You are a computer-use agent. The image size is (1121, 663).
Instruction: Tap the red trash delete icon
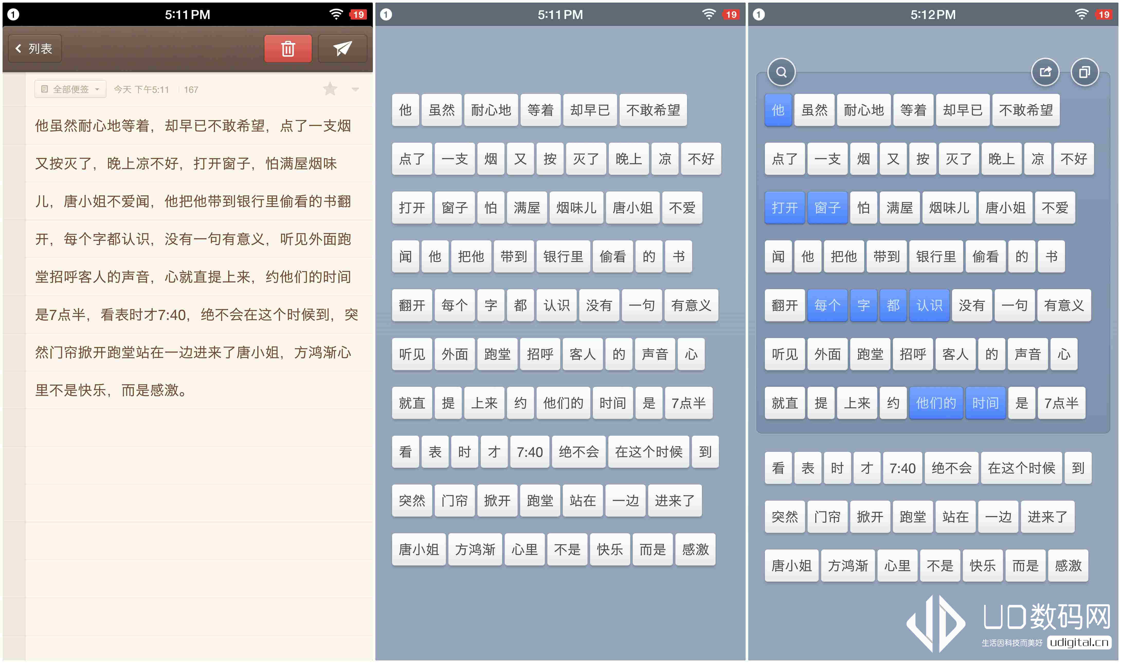[288, 48]
